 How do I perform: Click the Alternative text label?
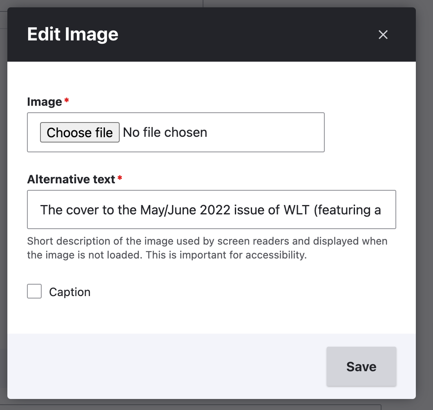pyautogui.click(x=71, y=179)
